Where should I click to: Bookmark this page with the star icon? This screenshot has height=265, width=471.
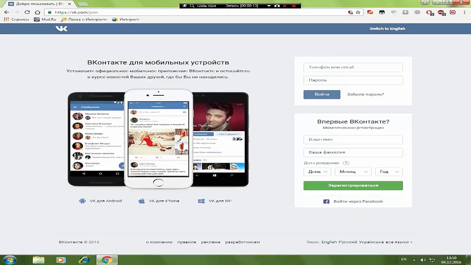(x=358, y=12)
